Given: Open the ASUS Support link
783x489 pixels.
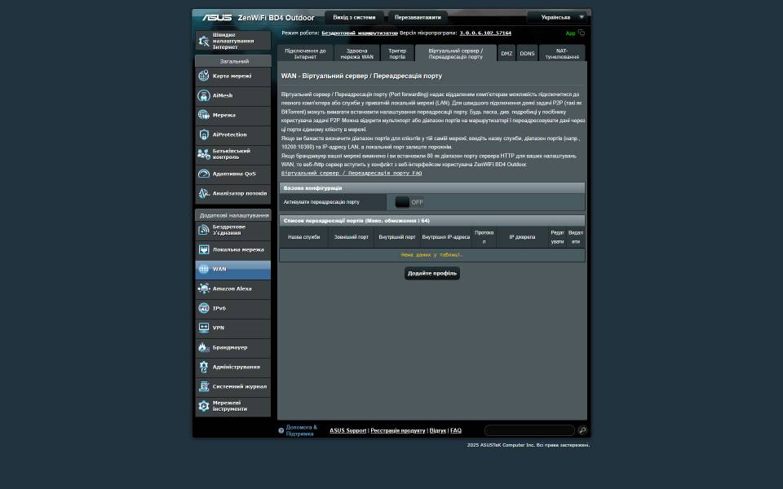Looking at the screenshot, I should click(347, 430).
